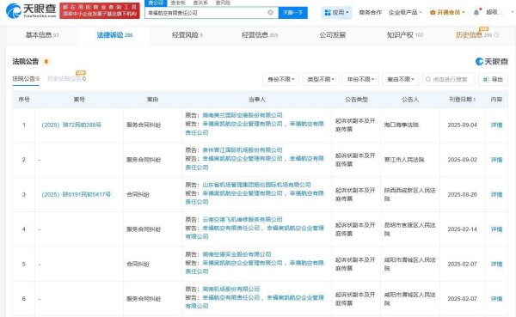Open notifications bell icon
The height and width of the screenshot is (317, 516).
point(476,12)
